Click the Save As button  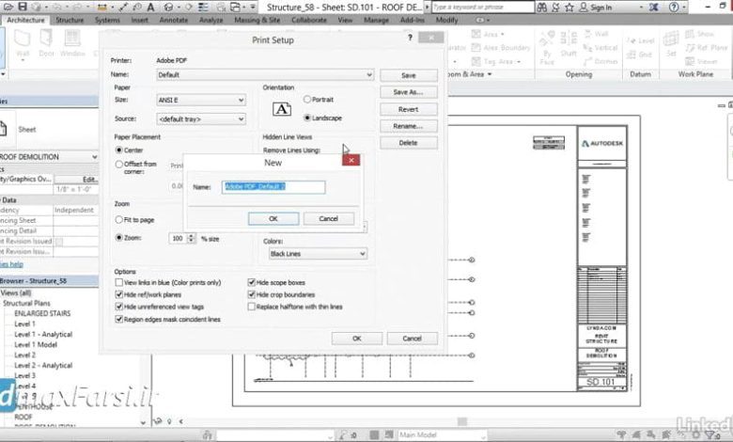click(x=407, y=92)
